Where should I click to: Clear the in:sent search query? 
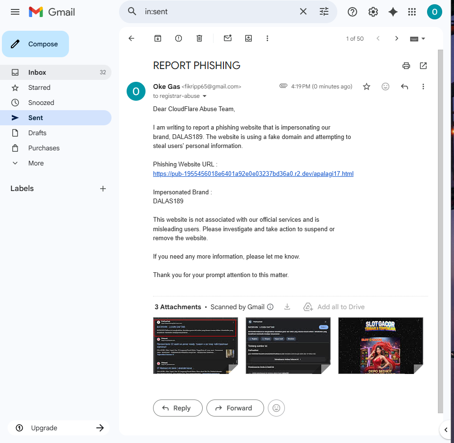[x=303, y=12]
